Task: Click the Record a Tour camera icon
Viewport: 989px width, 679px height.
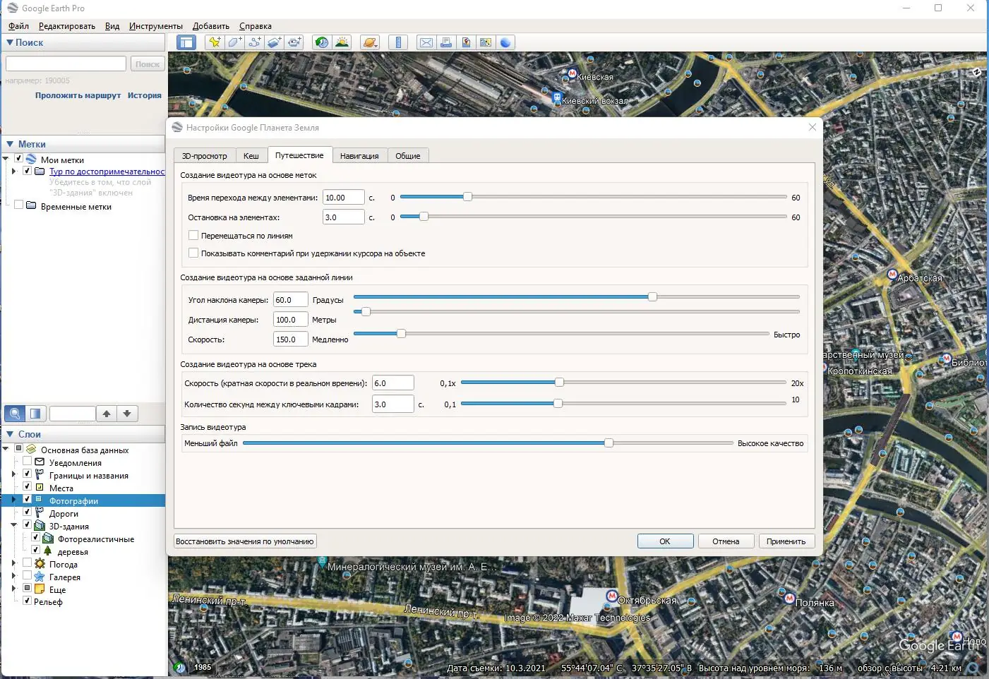Action: 294,42
